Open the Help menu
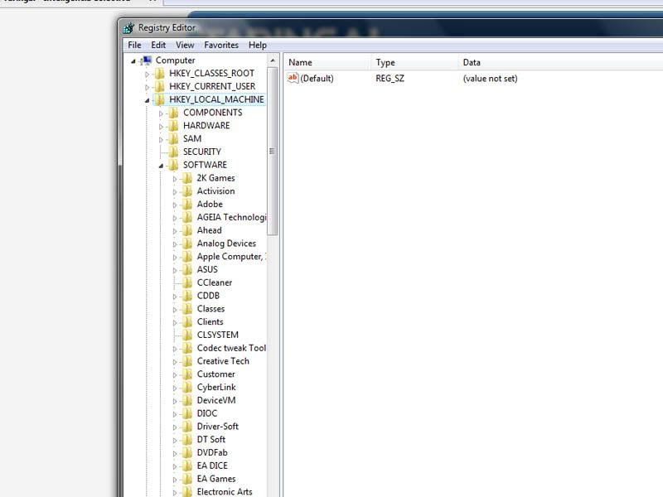The height and width of the screenshot is (497, 663). click(258, 45)
